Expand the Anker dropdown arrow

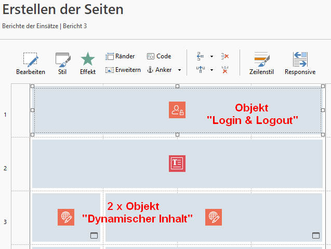(179, 70)
